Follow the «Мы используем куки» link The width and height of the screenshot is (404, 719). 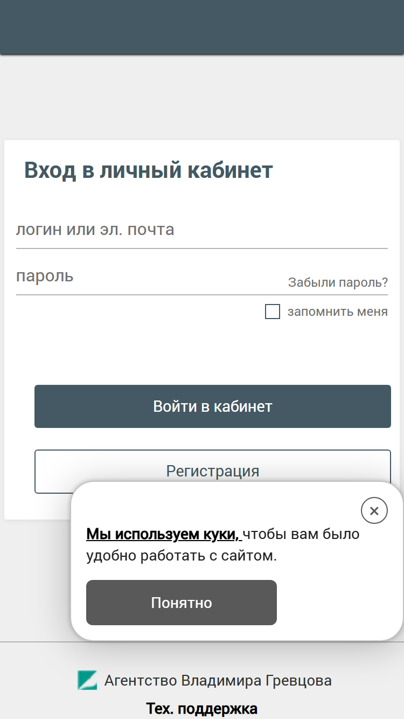click(163, 535)
